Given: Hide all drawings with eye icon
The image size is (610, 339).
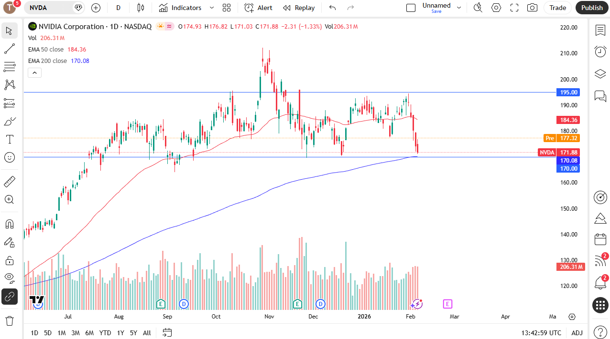Looking at the screenshot, I should tap(9, 278).
